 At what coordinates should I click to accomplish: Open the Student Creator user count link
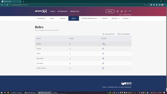click(70, 68)
